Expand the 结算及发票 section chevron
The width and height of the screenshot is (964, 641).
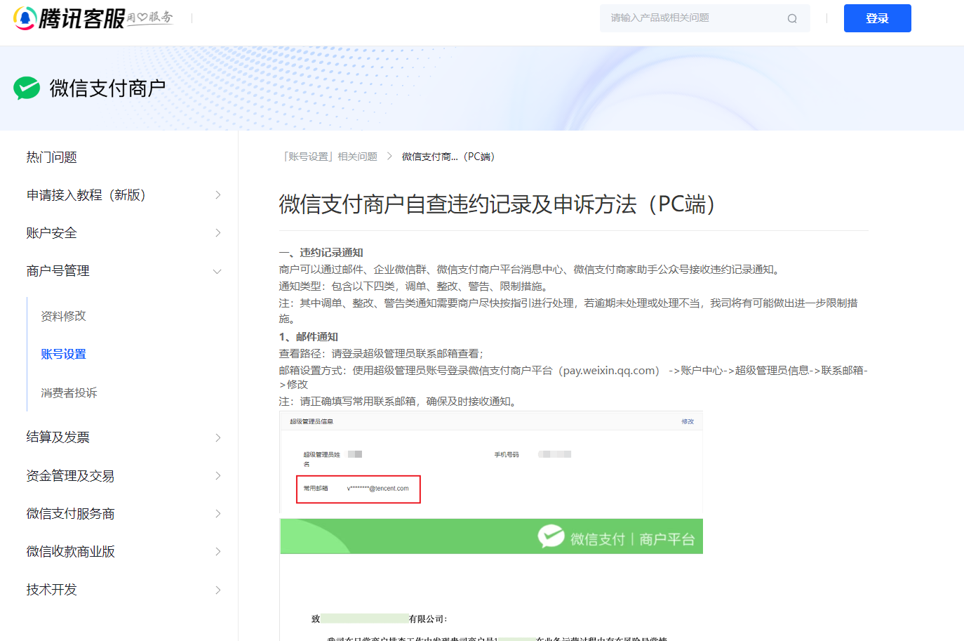tap(217, 437)
